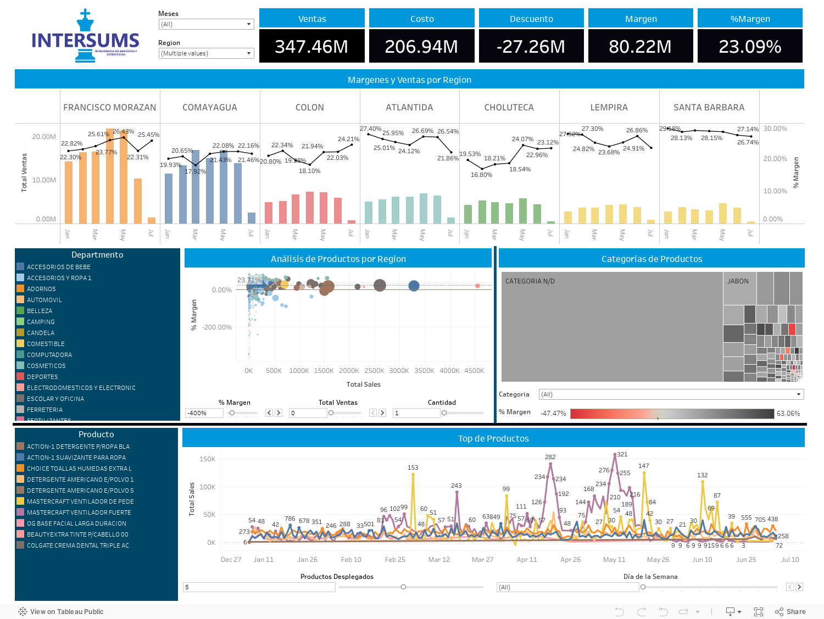The image size is (824, 619).
Task: Click the large blue bubble in the scatter plot
Action: (x=414, y=286)
